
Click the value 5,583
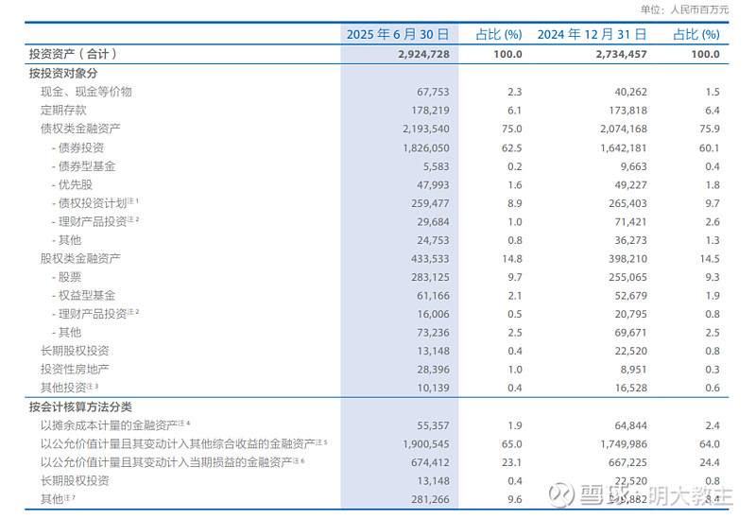pos(436,166)
